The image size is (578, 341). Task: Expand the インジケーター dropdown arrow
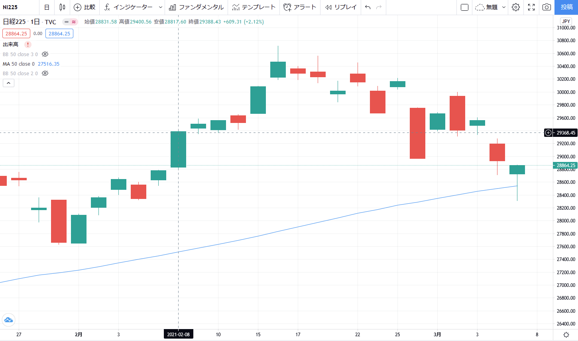(161, 7)
